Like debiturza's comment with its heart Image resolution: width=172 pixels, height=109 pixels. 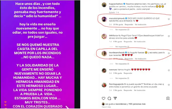[x=169, y=36]
